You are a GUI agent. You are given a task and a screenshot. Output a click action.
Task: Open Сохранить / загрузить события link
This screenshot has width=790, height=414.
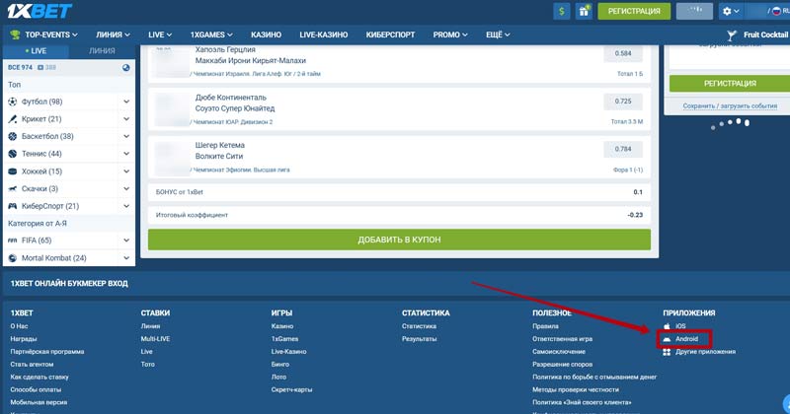730,105
